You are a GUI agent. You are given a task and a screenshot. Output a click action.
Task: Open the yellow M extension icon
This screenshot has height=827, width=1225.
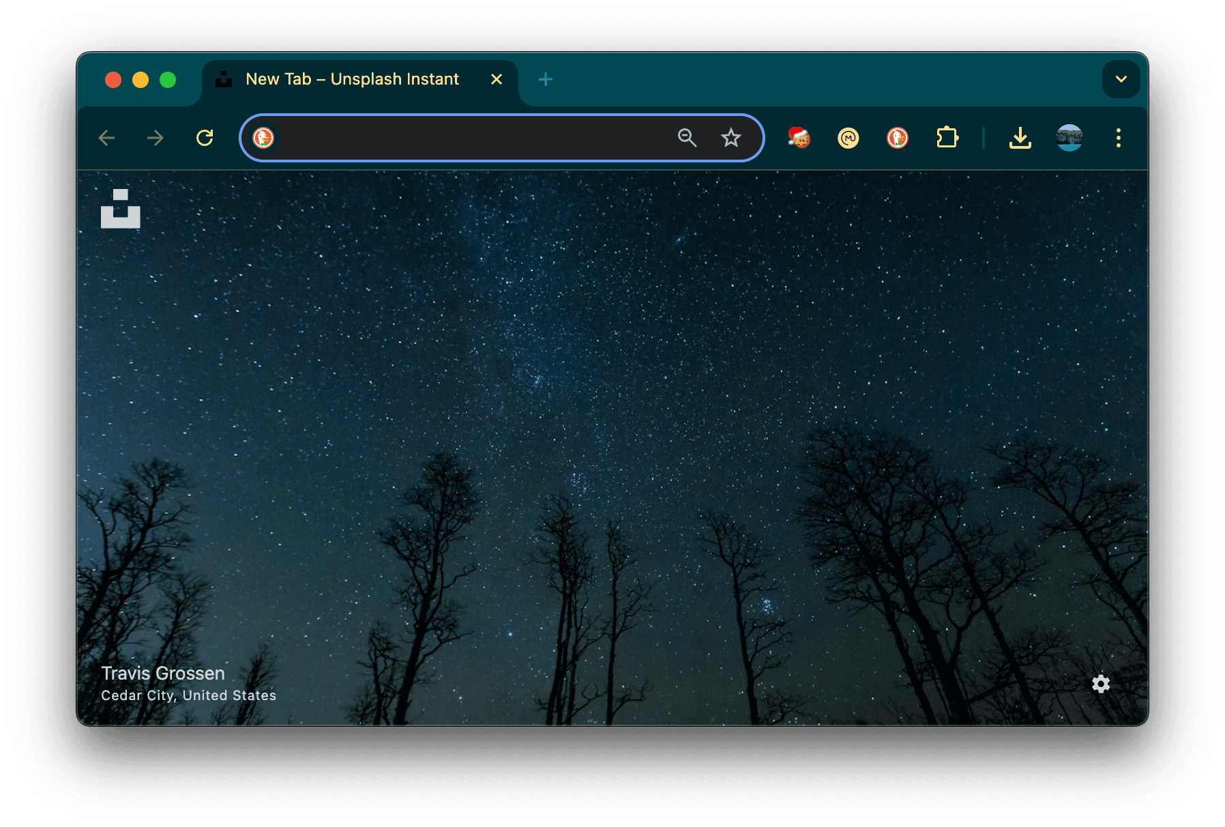[848, 138]
